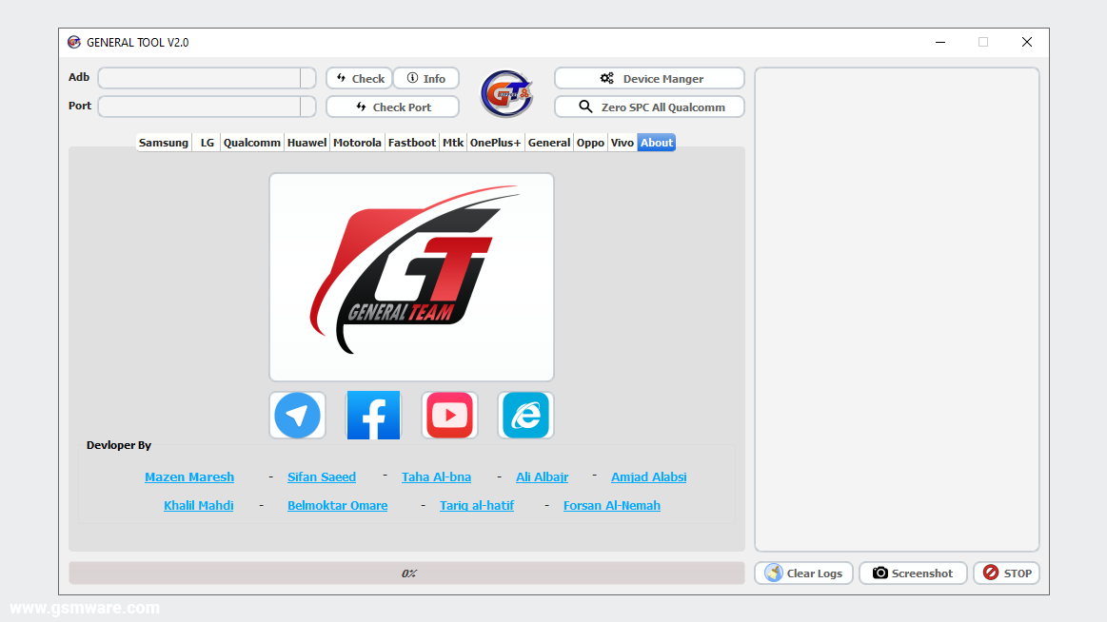Clear the logs with Clear Logs button
The height and width of the screenshot is (622, 1107).
(x=803, y=573)
